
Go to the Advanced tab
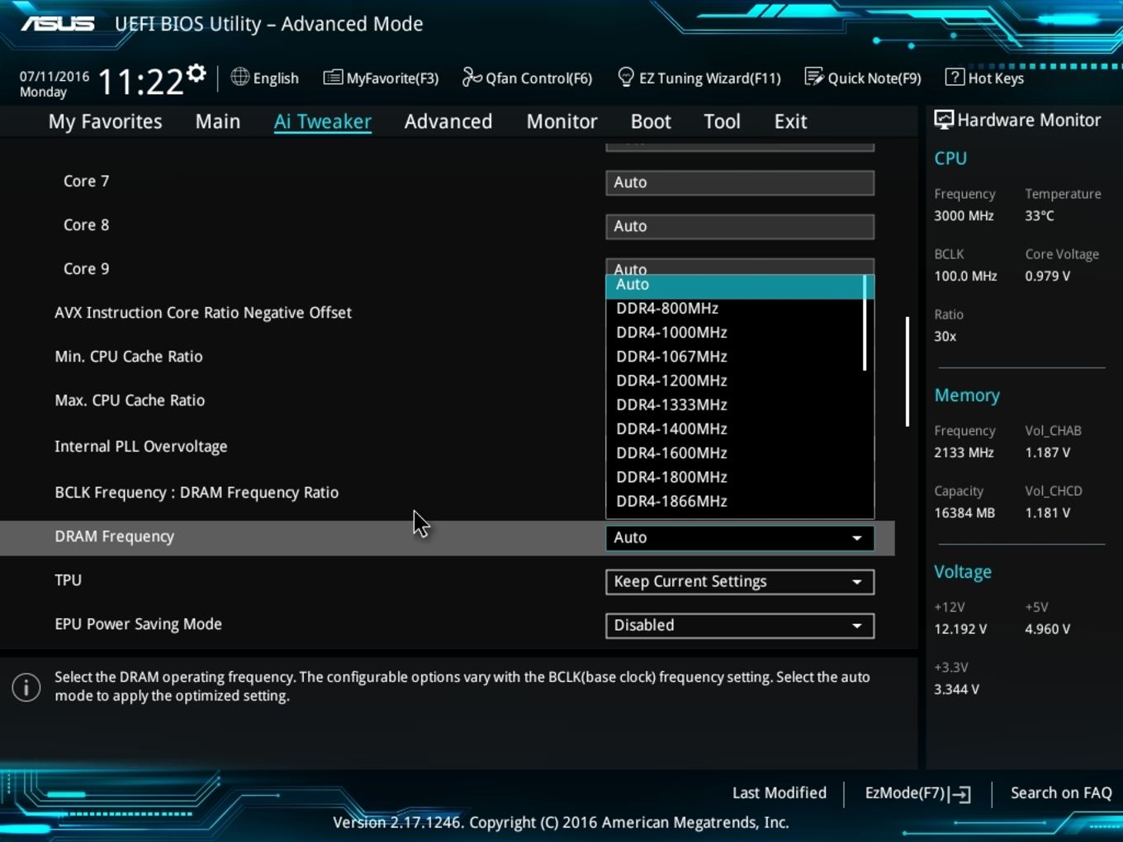(448, 121)
